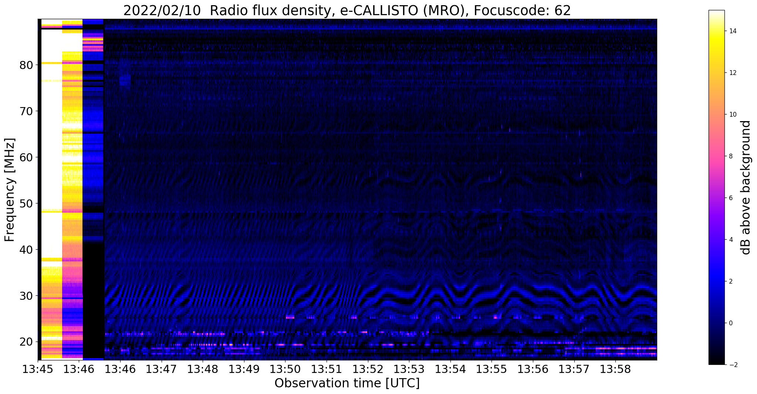Click the 13:51 time tick label
Viewport: 757px width, 394px height.
point(327,369)
